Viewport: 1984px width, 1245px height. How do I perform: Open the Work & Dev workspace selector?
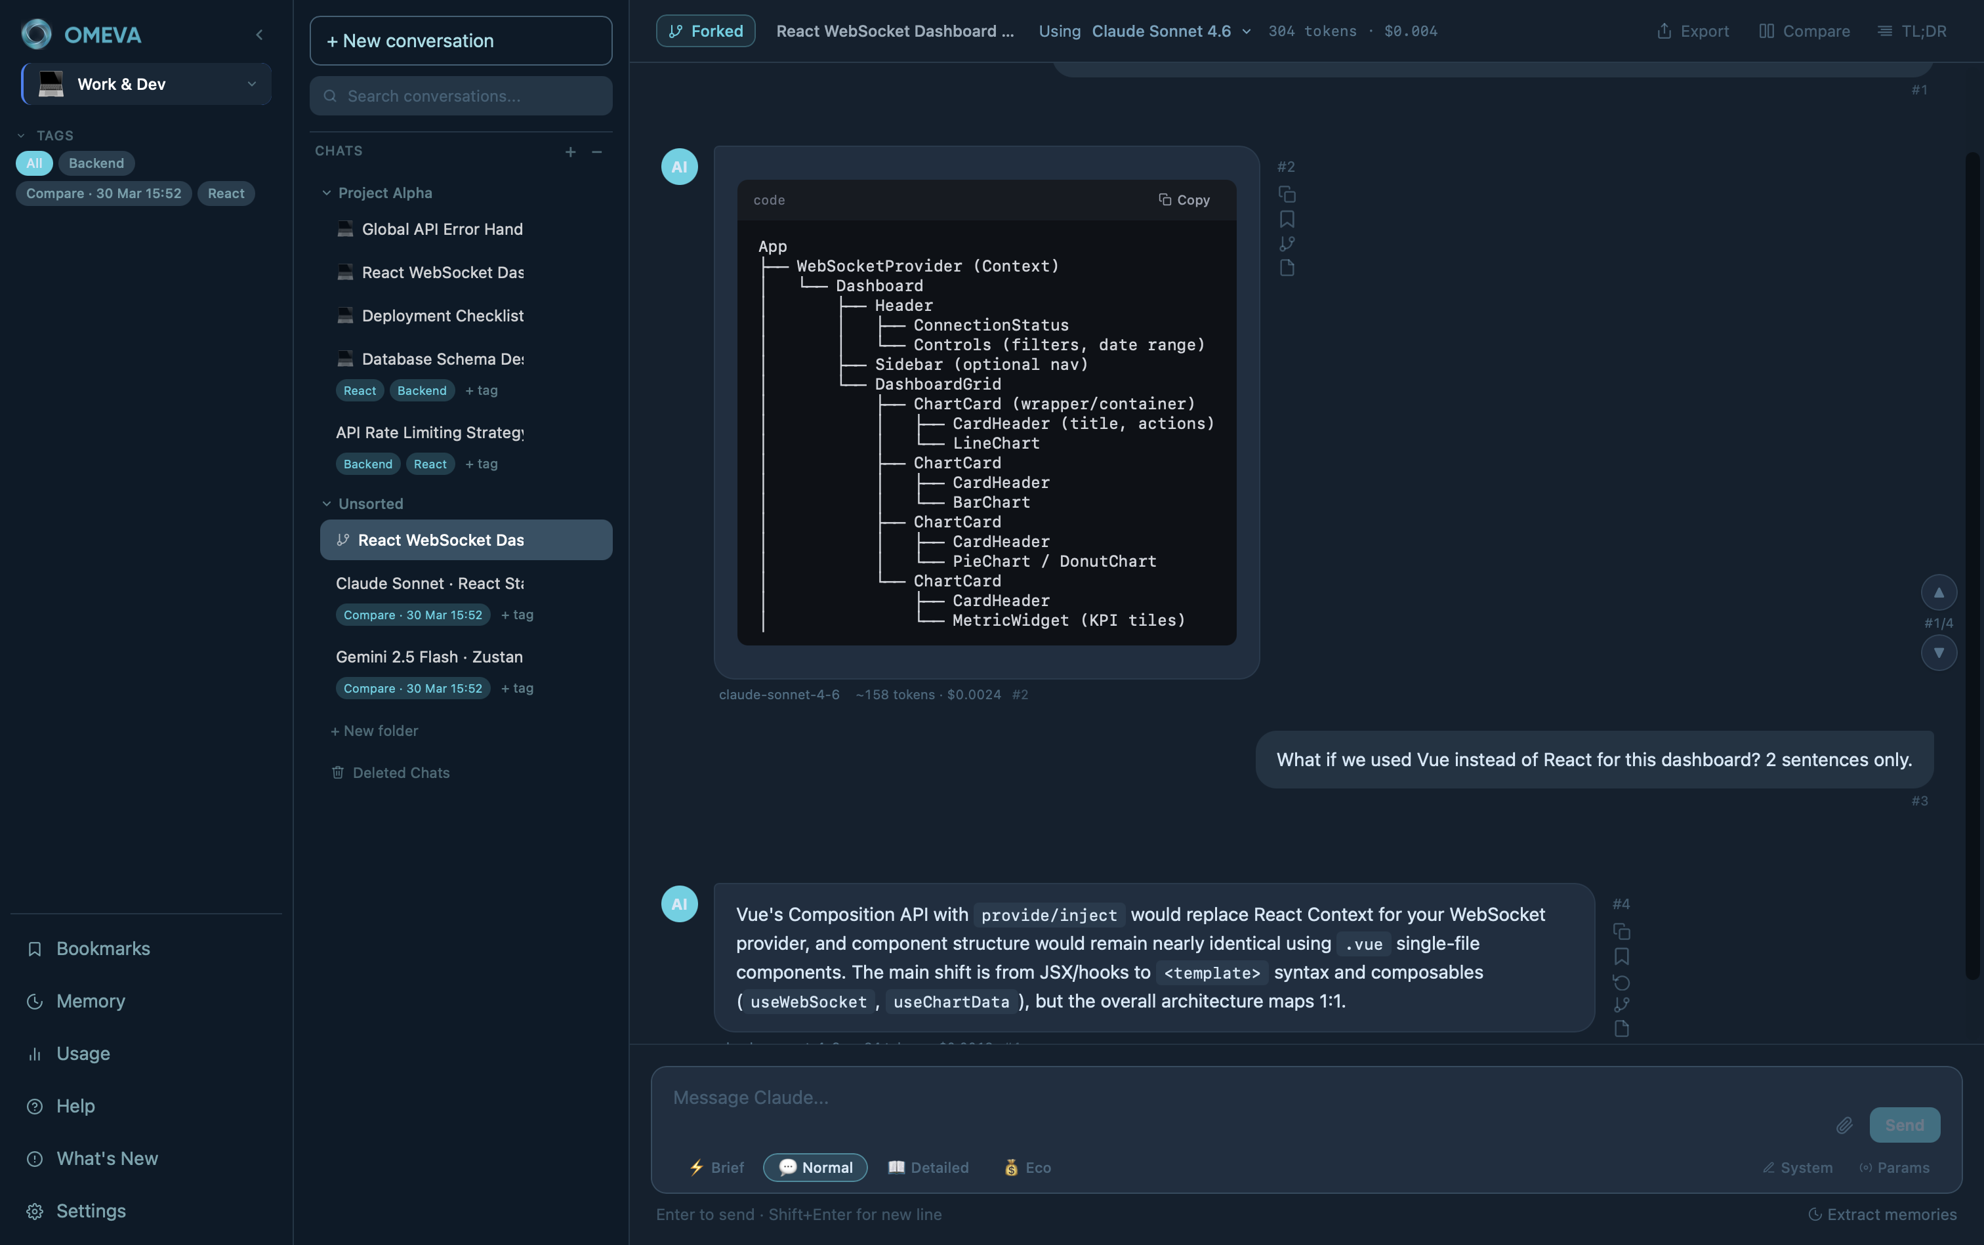(x=145, y=83)
